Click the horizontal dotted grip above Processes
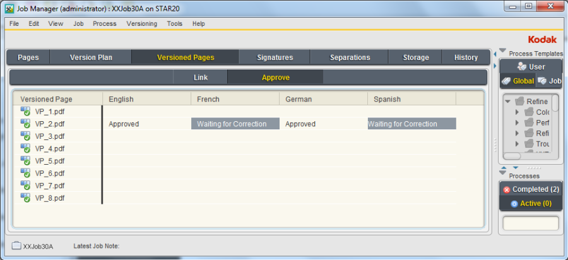This screenshot has width=568, height=260. [x=533, y=168]
